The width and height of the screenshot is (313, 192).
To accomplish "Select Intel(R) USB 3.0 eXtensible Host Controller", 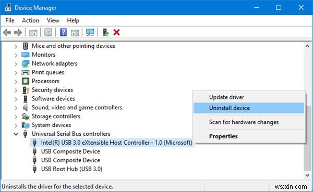I will point(116,143).
